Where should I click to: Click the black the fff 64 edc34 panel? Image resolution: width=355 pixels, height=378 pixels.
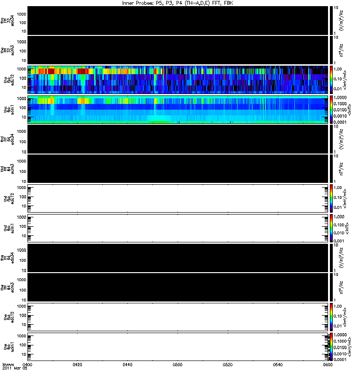tap(178, 258)
